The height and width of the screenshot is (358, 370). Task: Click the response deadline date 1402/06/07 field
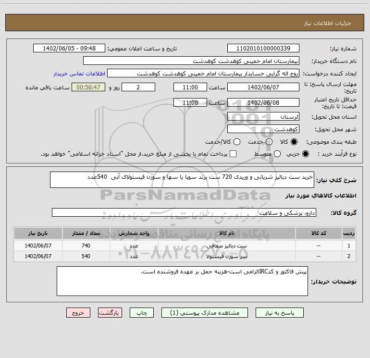[263, 87]
